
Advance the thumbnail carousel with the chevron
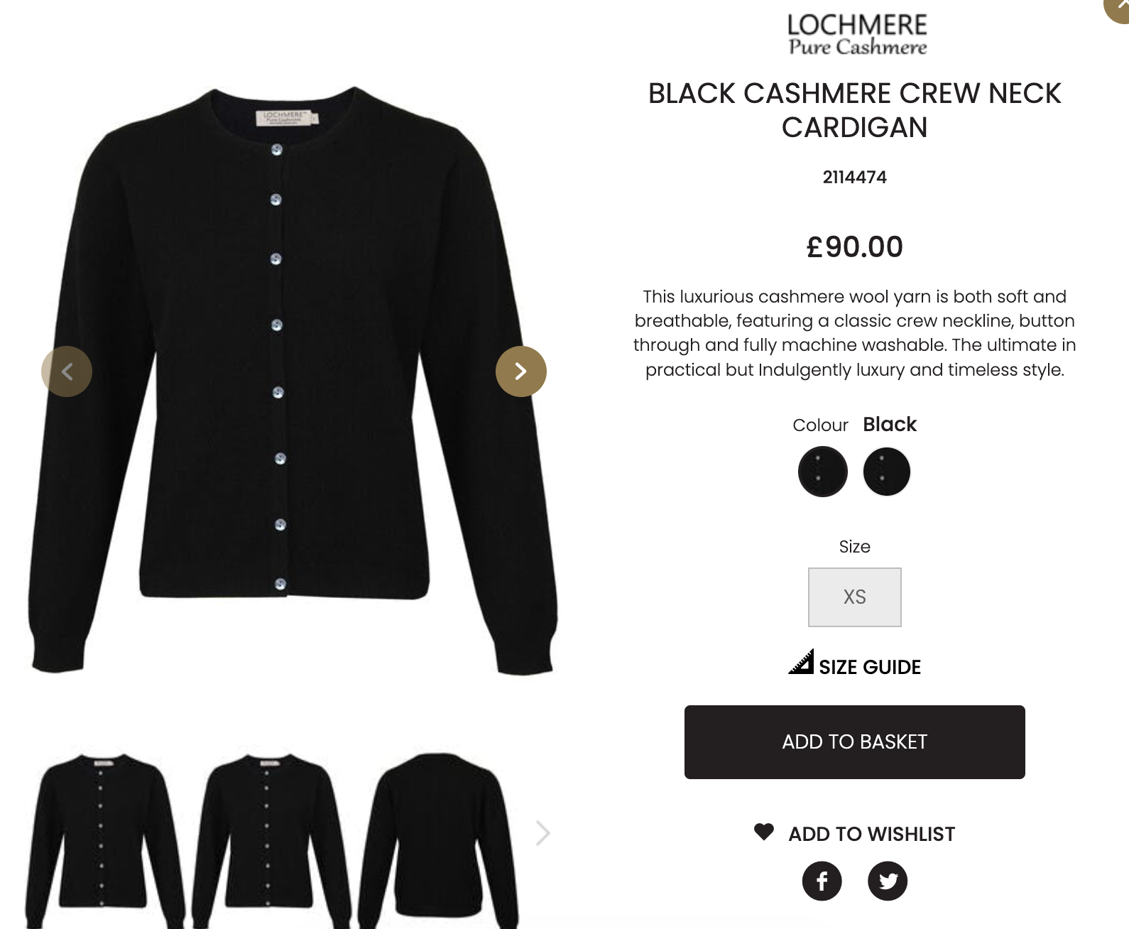(x=543, y=833)
